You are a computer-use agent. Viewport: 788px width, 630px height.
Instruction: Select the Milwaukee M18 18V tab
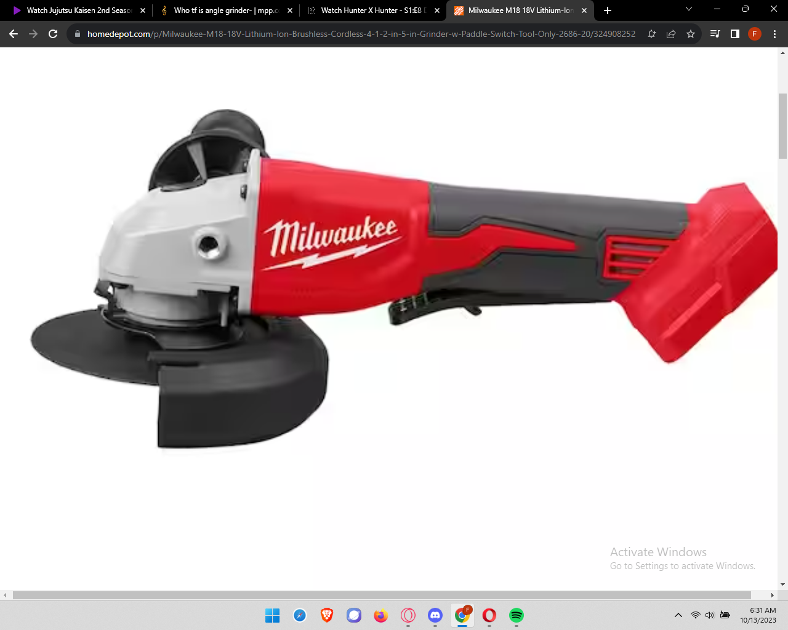click(520, 10)
